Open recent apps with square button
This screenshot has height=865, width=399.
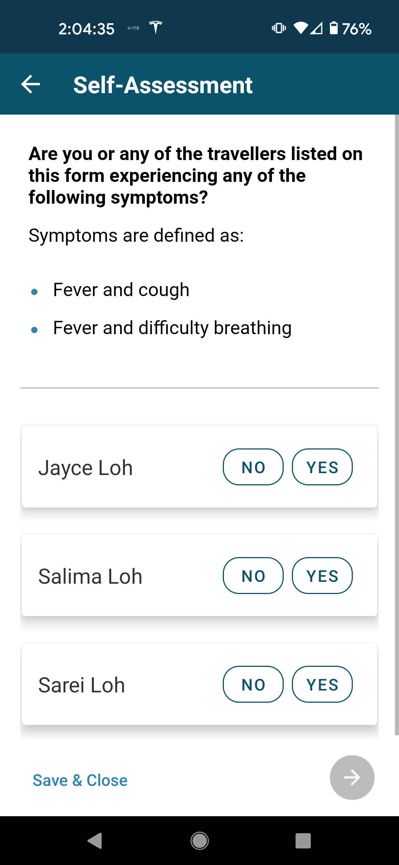[x=303, y=841]
